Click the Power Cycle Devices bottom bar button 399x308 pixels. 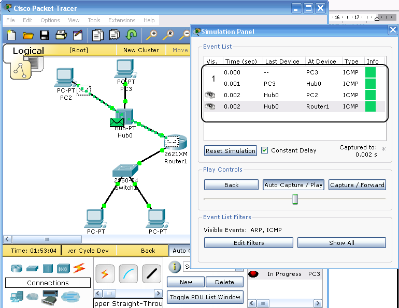[x=89, y=251]
